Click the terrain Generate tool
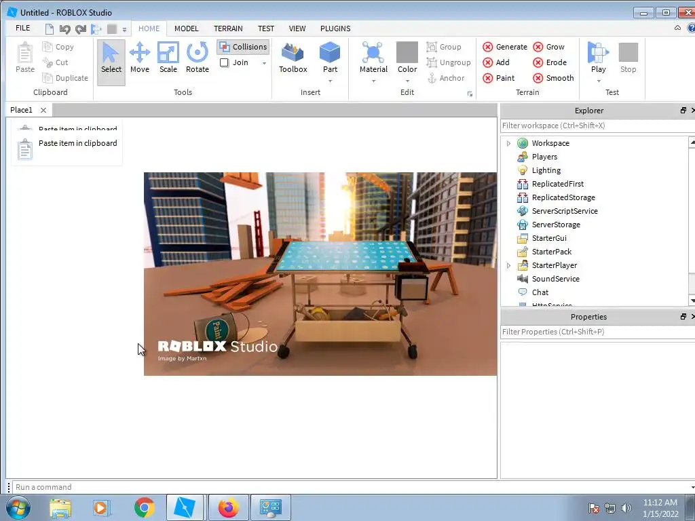This screenshot has height=521, width=695. click(x=505, y=47)
